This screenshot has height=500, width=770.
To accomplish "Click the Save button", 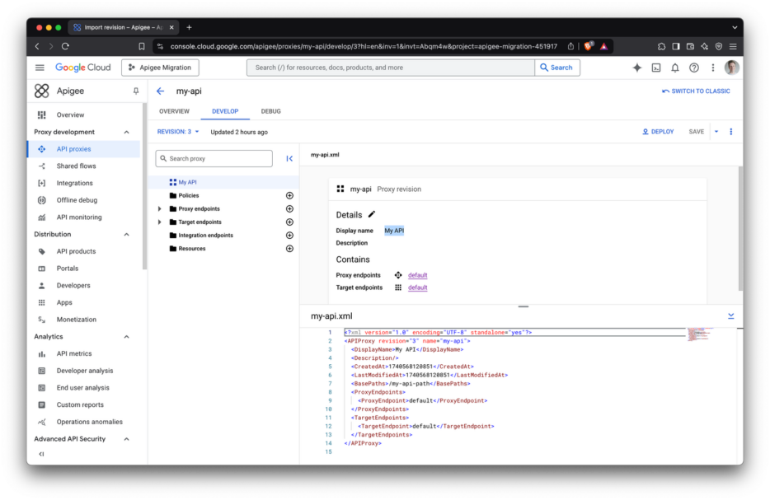I will pyautogui.click(x=697, y=132).
